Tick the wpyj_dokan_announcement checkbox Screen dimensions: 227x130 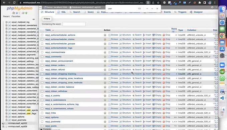[42, 61]
